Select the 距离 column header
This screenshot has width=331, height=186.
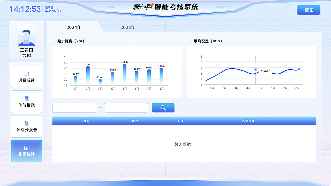pyautogui.click(x=86, y=121)
